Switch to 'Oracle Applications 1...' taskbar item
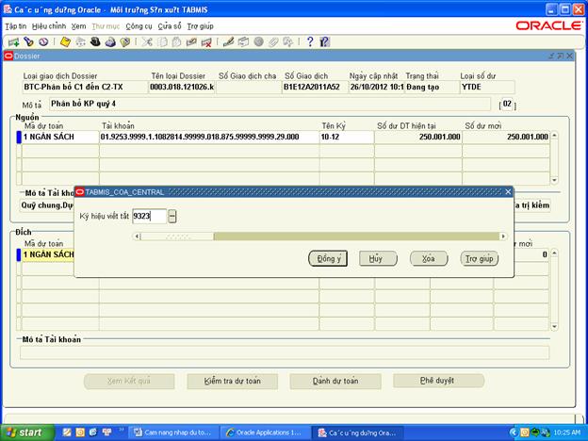Image resolution: width=588 pixels, height=441 pixels. coord(266,433)
